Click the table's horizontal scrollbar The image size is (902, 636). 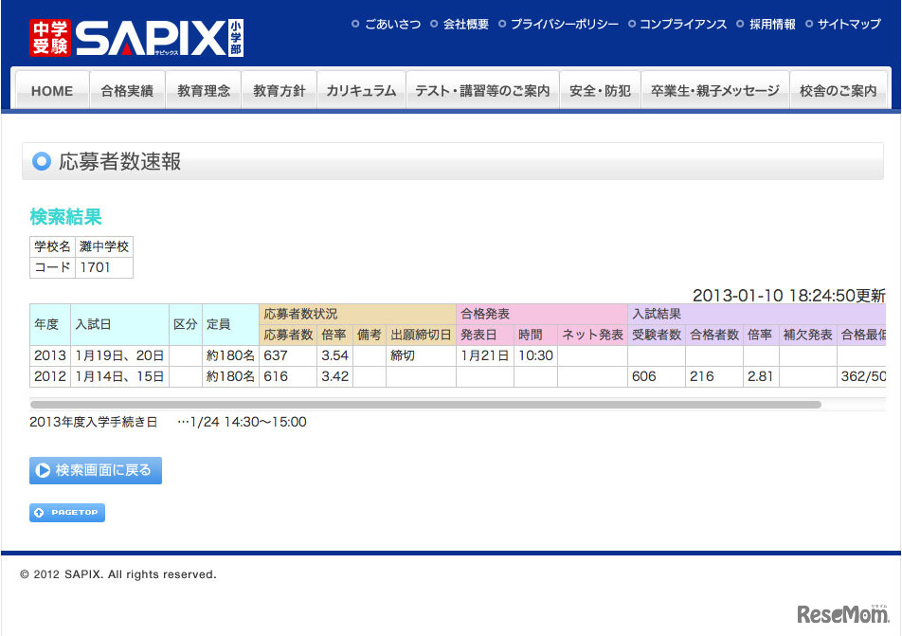pos(425,405)
